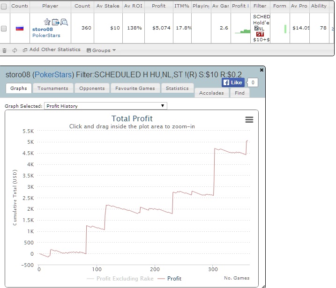Open the chart hamburger menu icon

(x=249, y=119)
